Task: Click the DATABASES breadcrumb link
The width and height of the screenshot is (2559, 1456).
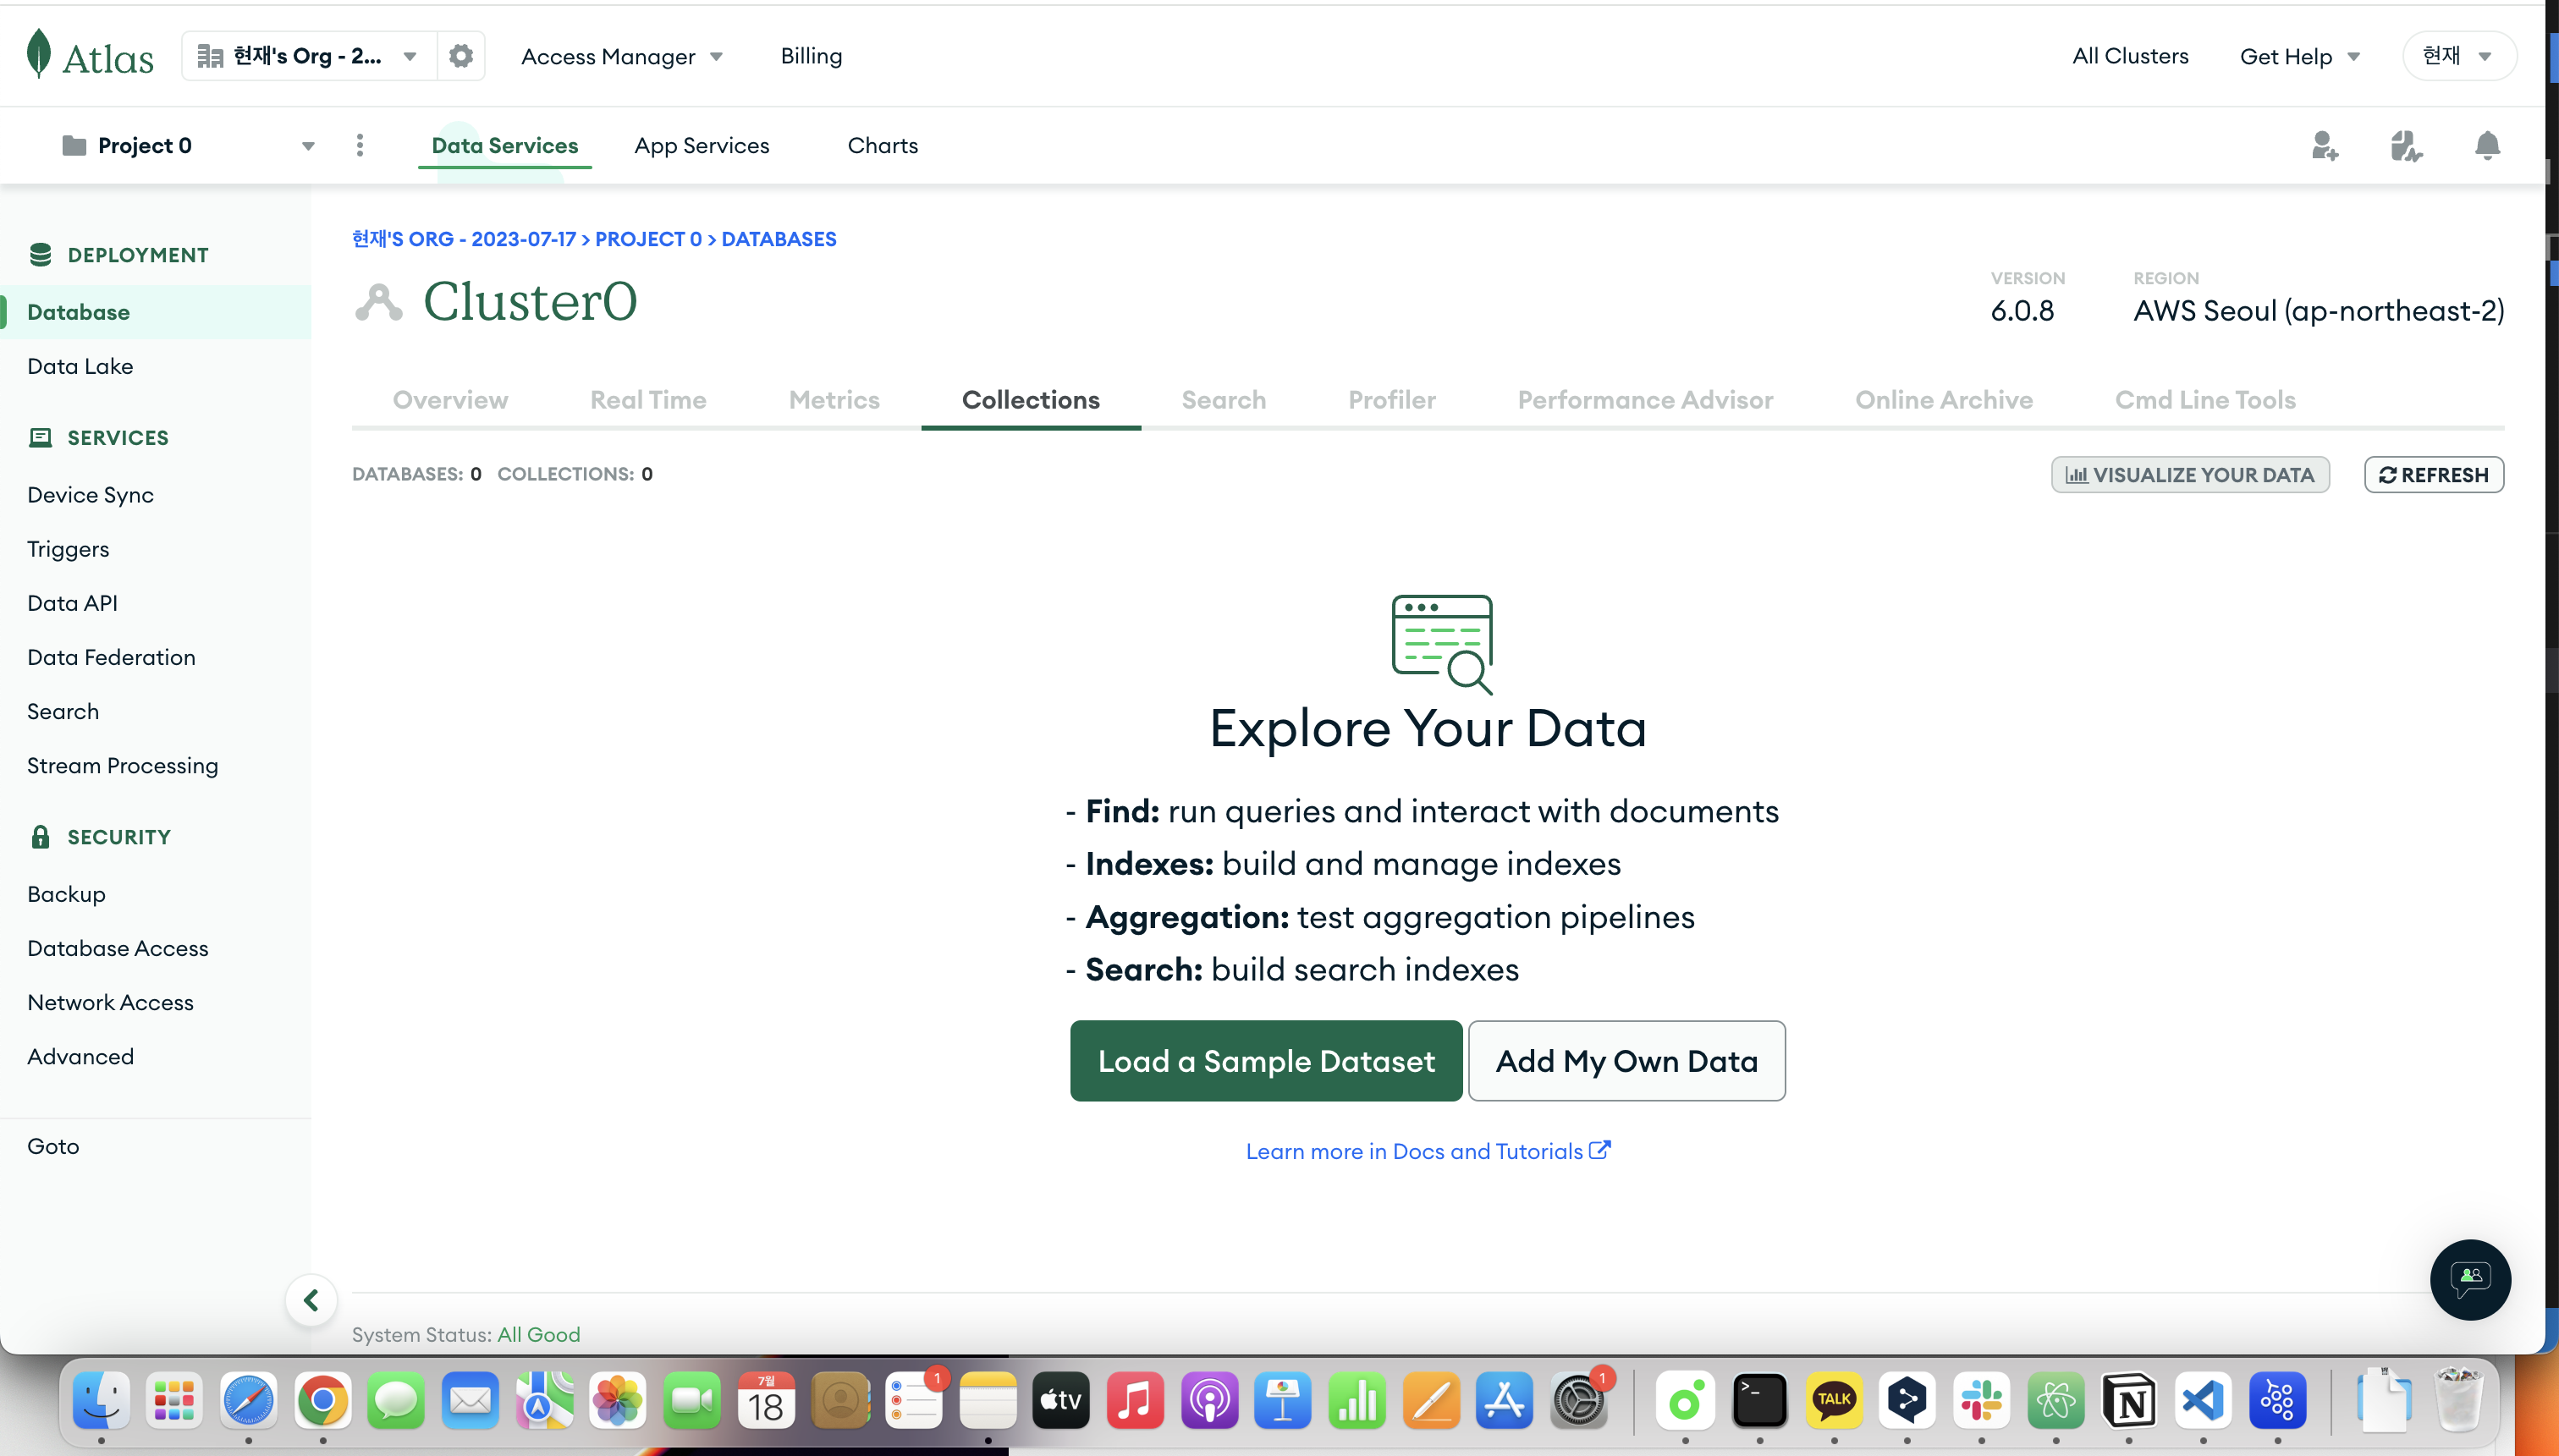Action: pos(779,239)
